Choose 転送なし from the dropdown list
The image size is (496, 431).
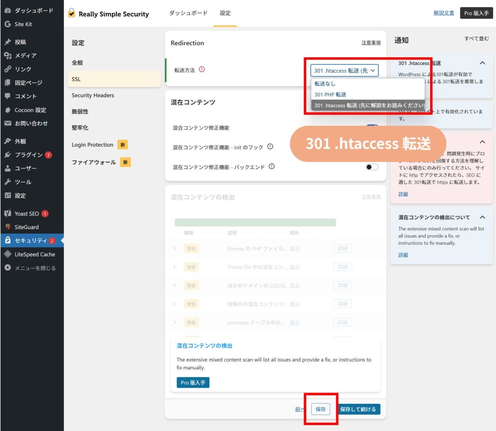point(325,84)
